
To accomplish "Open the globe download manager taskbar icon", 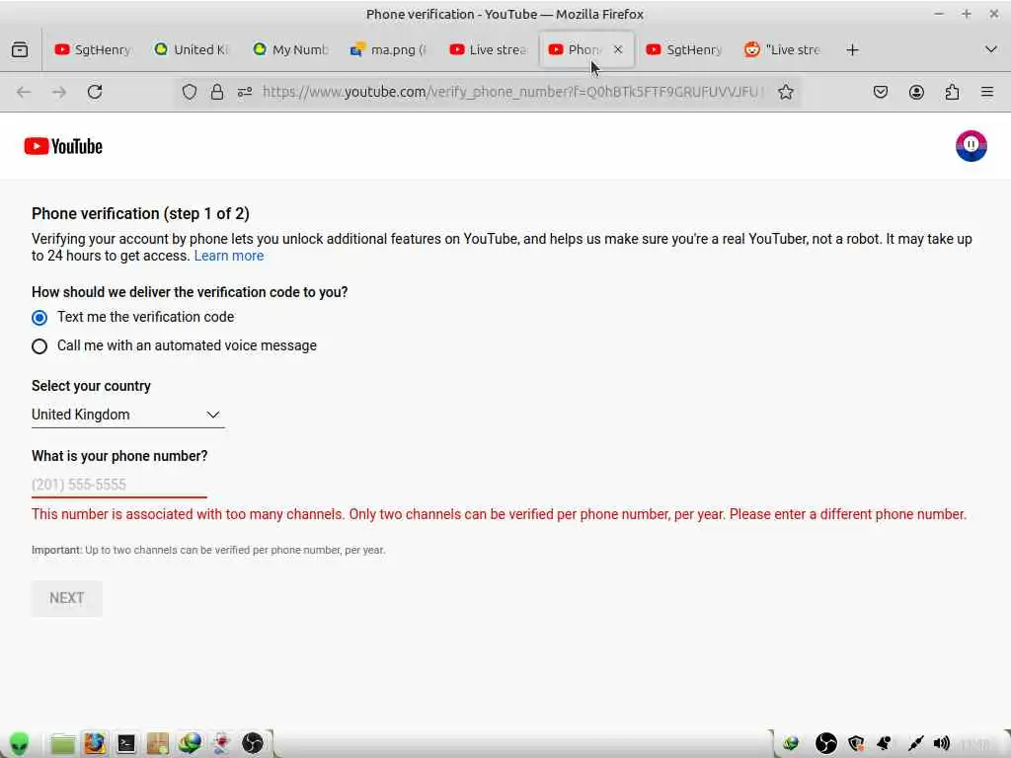I will point(190,743).
